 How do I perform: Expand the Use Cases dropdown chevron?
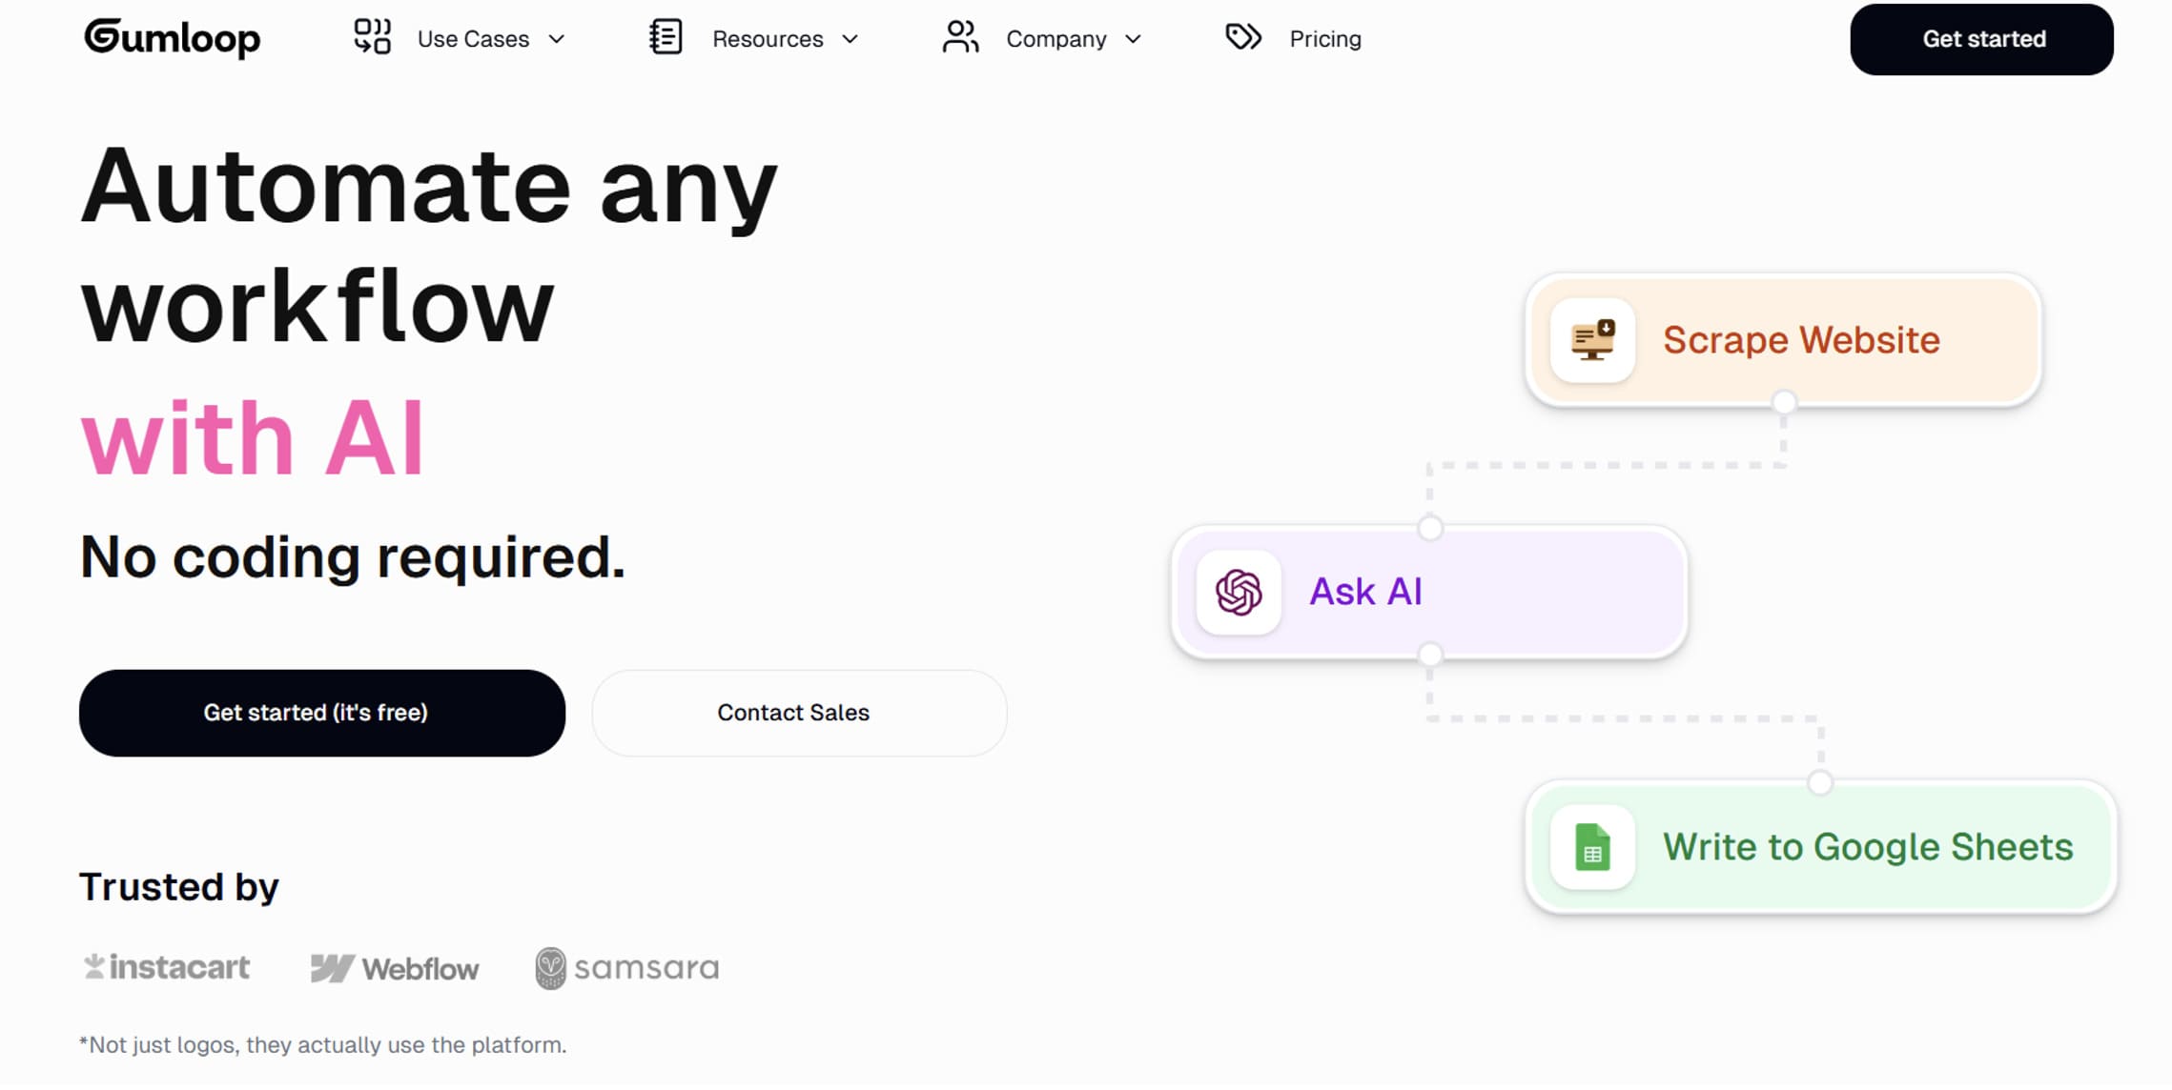pos(557,39)
